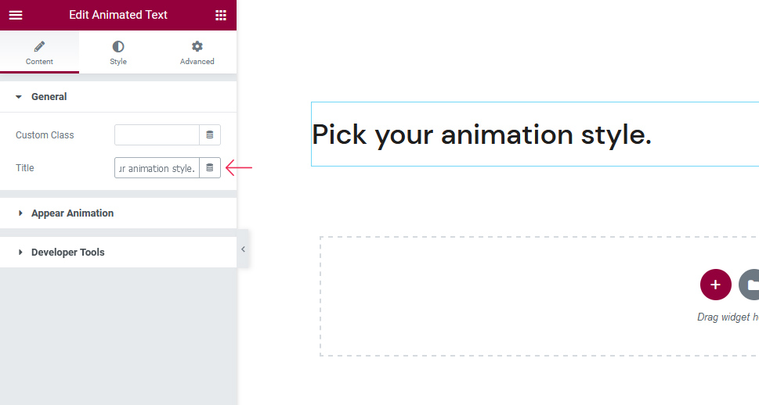Collapse the General section
Image resolution: width=759 pixels, height=405 pixels.
click(49, 97)
